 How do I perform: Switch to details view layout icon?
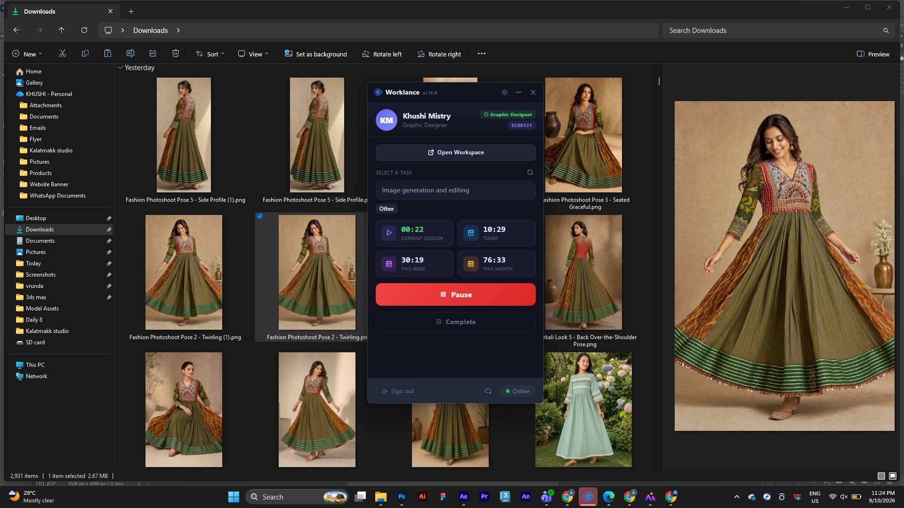click(x=881, y=476)
